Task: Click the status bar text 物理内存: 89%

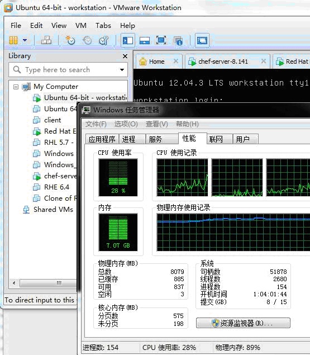Action: 238,348
